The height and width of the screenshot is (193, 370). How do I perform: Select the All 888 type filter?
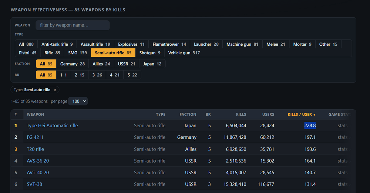(26, 44)
